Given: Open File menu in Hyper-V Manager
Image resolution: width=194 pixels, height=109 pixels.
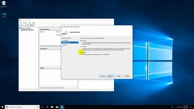Looking at the screenshot, I should click(x=21, y=23).
